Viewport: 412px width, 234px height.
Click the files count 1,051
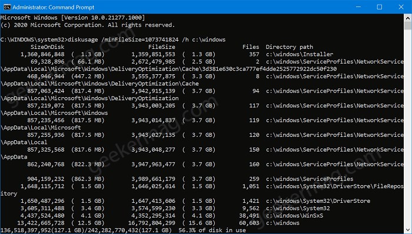pyautogui.click(x=251, y=186)
